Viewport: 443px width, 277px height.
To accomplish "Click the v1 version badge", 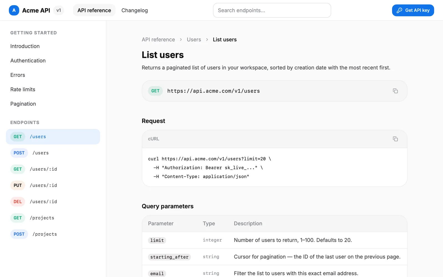I will [59, 10].
